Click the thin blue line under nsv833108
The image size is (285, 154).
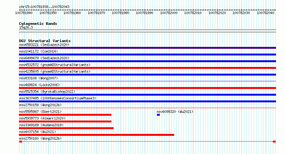tap(147, 81)
